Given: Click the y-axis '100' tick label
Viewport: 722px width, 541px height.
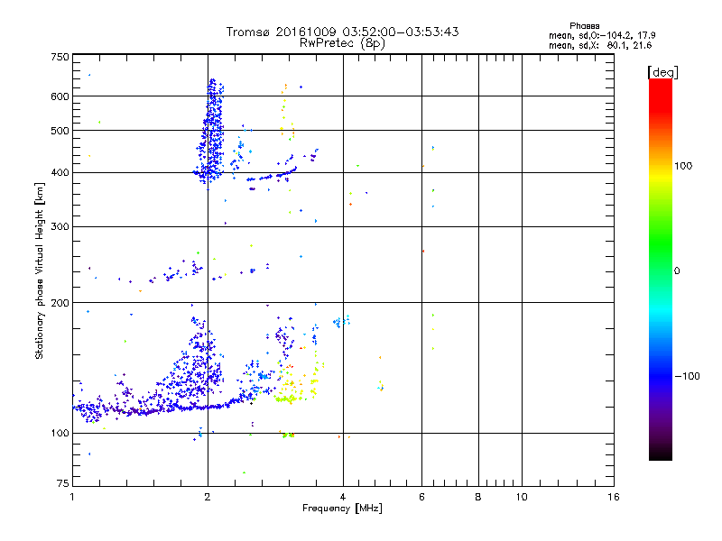Looking at the screenshot, I should pyautogui.click(x=60, y=434).
